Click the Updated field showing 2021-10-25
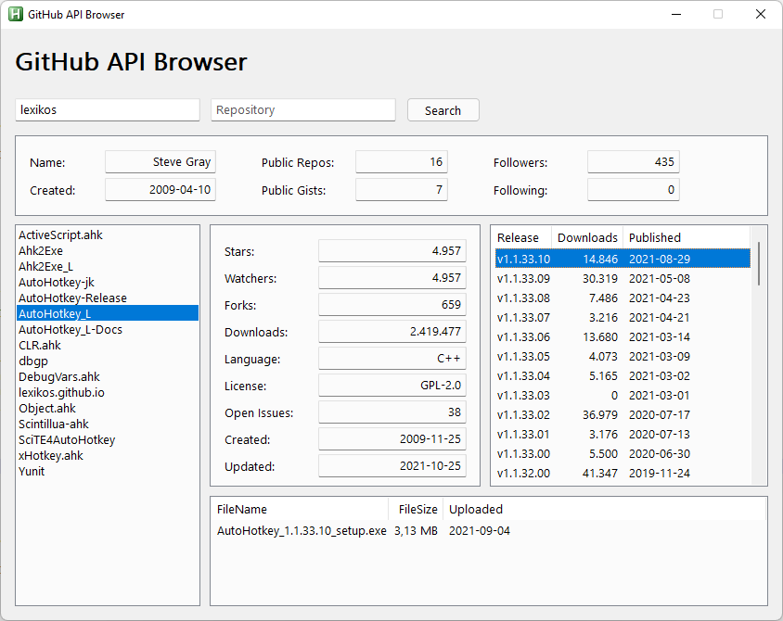The height and width of the screenshot is (621, 783). point(392,466)
